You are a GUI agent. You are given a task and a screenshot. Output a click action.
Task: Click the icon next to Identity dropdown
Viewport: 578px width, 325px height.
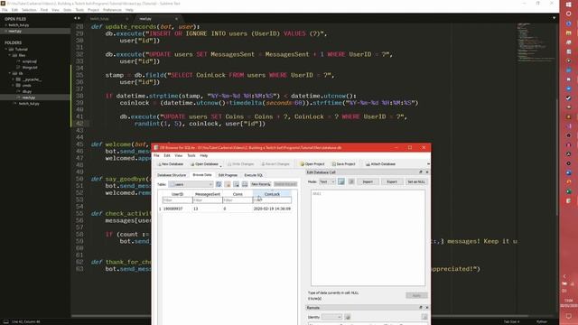(x=347, y=317)
